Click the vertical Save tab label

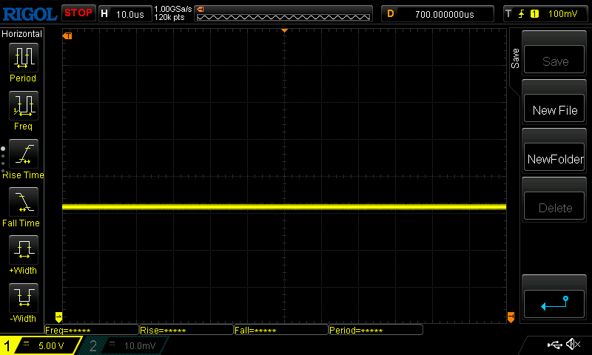click(x=515, y=58)
